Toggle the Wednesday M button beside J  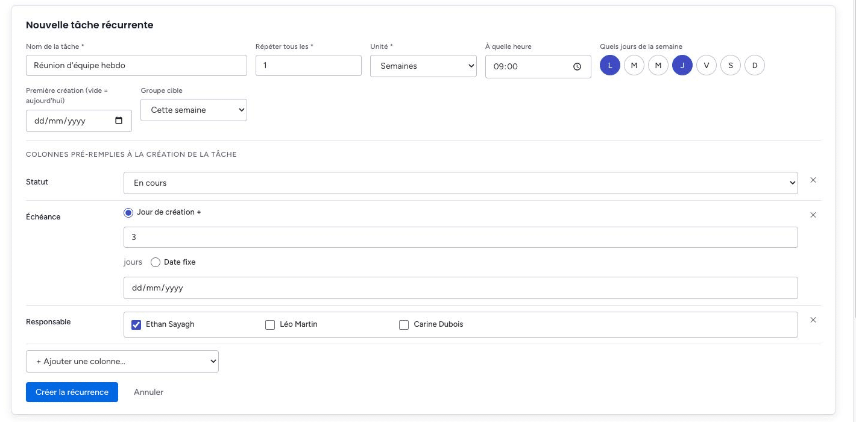point(658,65)
